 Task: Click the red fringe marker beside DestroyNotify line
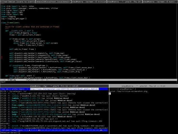(2, 58)
